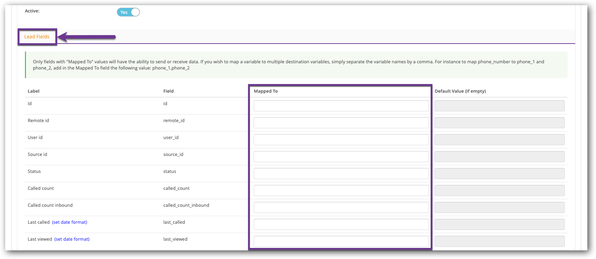Click Default Value field for Called count row
Image resolution: width=596 pixels, height=259 pixels.
point(499,191)
